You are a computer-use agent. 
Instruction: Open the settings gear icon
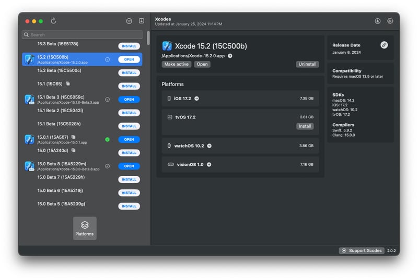coord(390,21)
